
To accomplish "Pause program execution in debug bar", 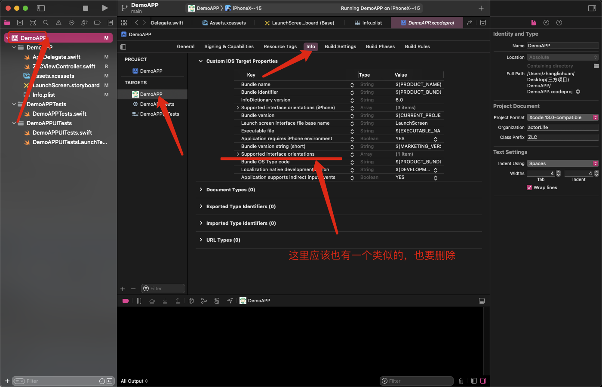I will (139, 301).
